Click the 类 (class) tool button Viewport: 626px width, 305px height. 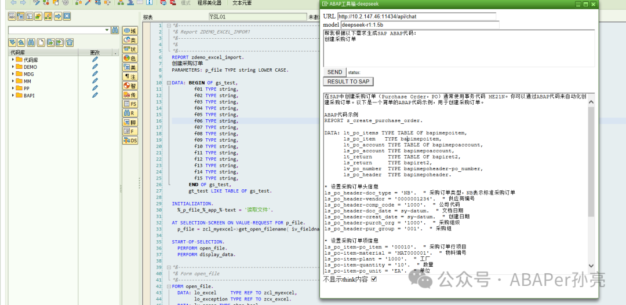pyautogui.click(x=130, y=39)
